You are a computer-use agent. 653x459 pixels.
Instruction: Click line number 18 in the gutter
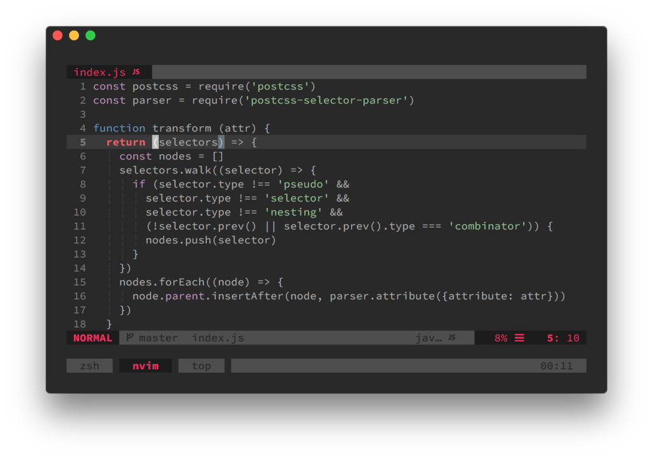point(80,324)
